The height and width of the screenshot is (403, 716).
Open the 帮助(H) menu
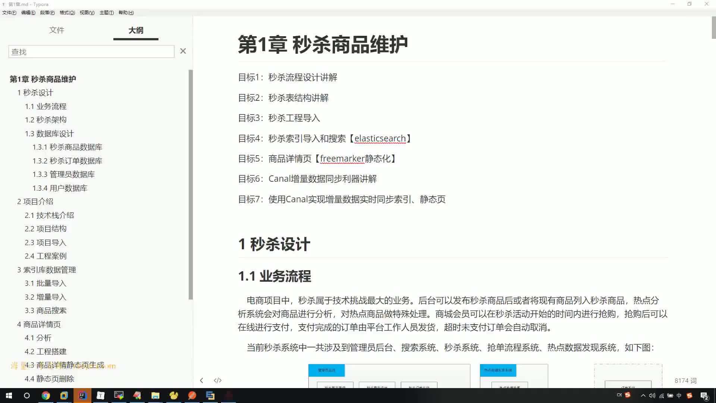click(126, 13)
